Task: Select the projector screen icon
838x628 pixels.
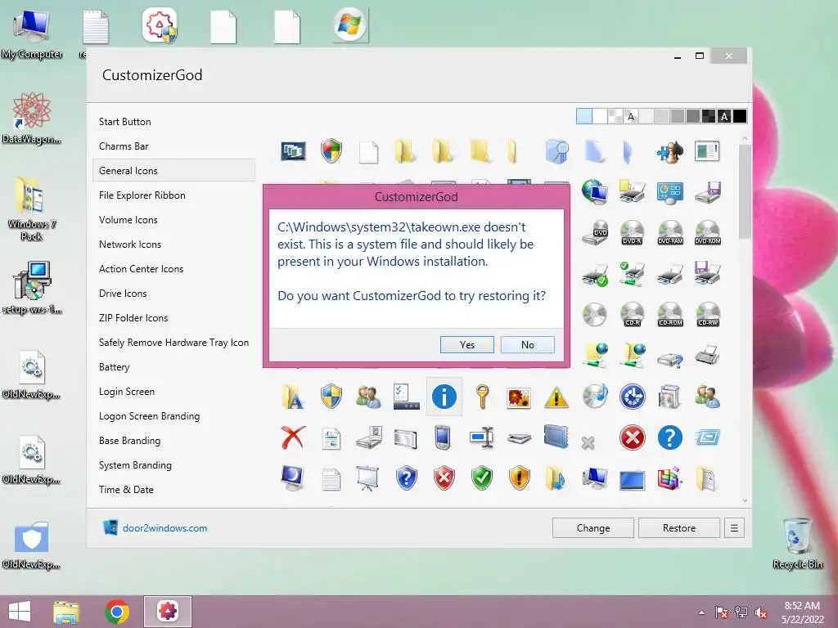Action: [x=367, y=478]
